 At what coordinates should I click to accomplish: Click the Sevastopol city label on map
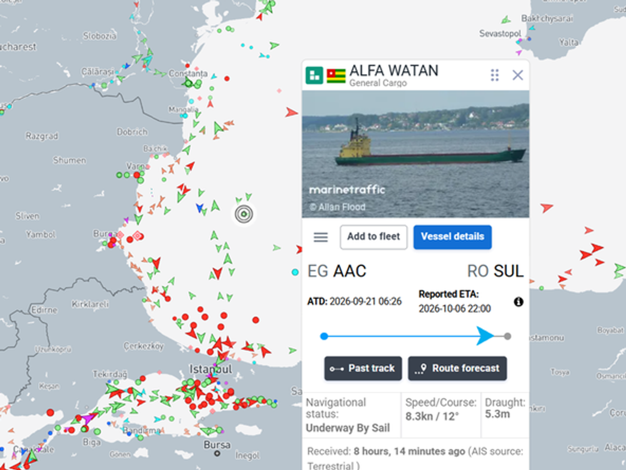501,33
